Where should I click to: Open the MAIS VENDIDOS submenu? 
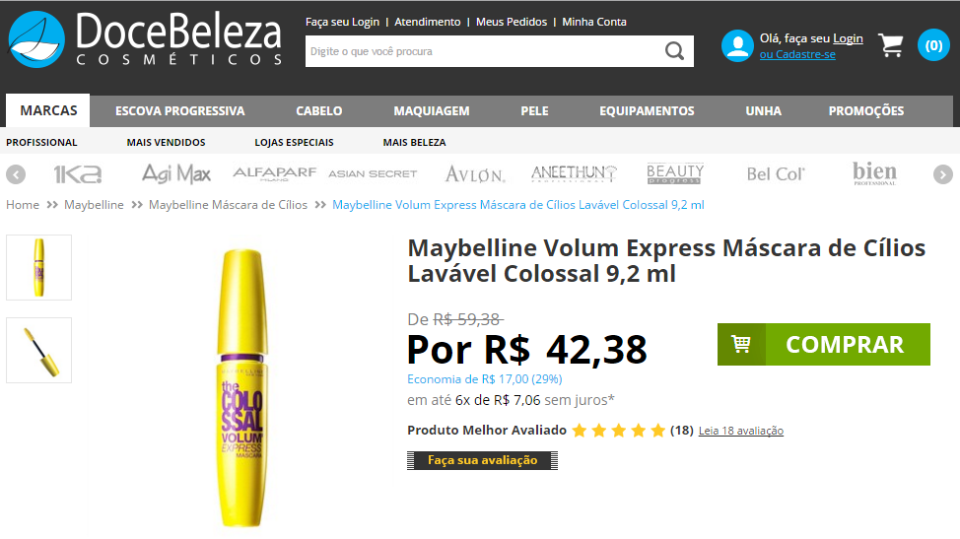point(166,143)
